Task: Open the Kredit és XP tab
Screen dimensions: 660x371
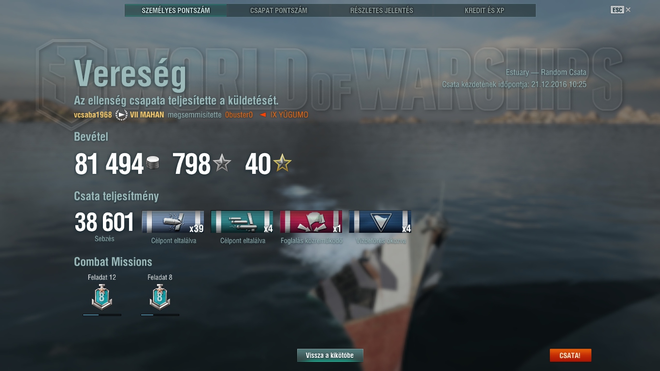Action: tap(485, 10)
